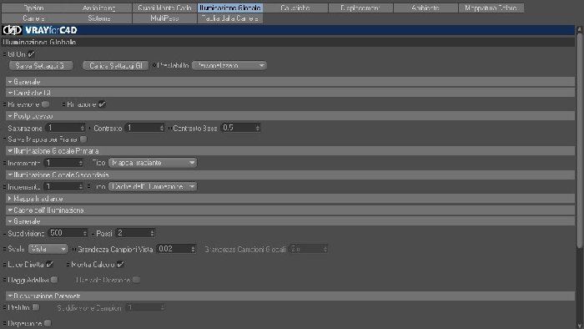Screen dimensions: 584x329
Task: Click the Passi stepper arrows
Action: tap(153, 233)
